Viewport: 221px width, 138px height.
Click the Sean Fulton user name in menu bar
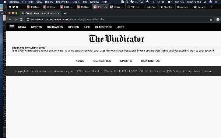(194, 2)
